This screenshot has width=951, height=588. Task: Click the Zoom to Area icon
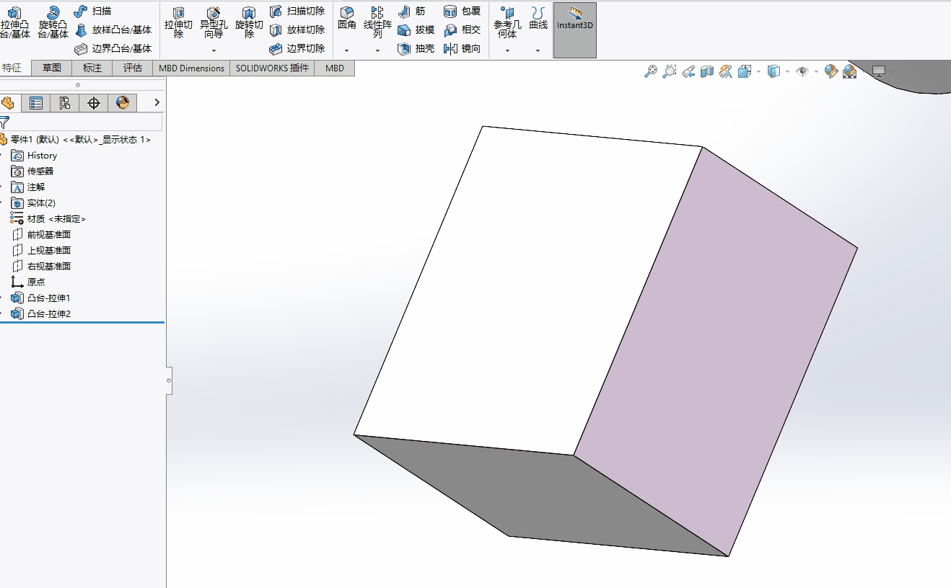click(670, 71)
